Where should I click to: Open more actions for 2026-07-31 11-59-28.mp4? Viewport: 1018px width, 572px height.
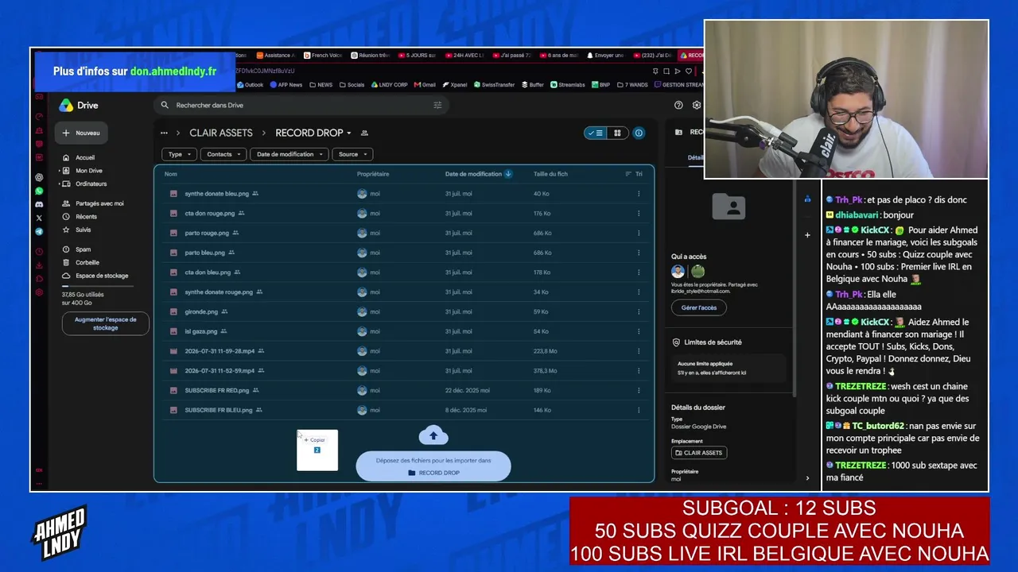[639, 351]
